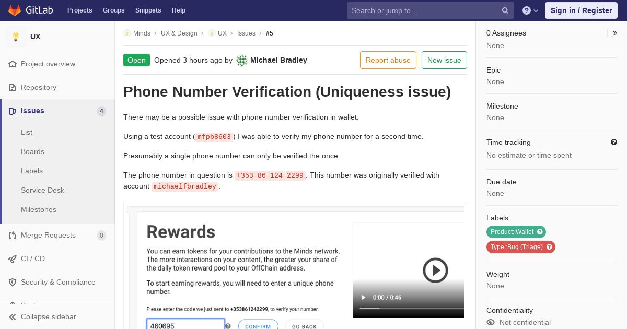Play the large video play button
627x329 pixels.
pyautogui.click(x=435, y=270)
